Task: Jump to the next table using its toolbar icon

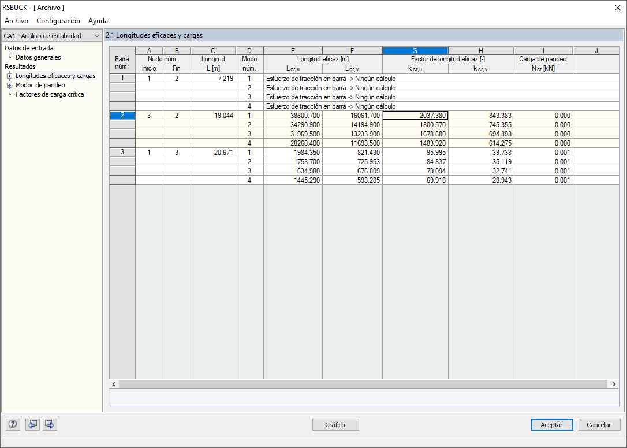Action: (x=49, y=424)
